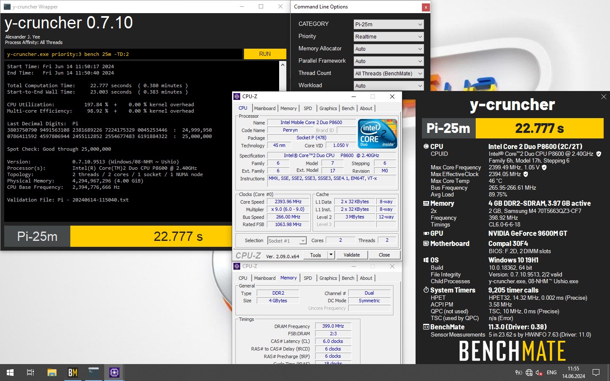This screenshot has height=381, width=610.
Task: Open Socket #1 selection dropdown
Action: click(x=287, y=241)
